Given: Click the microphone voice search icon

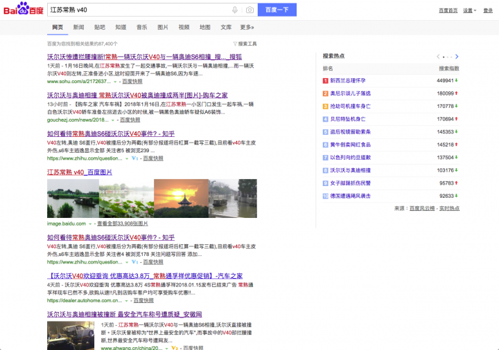Looking at the screenshot, I should (235, 10).
